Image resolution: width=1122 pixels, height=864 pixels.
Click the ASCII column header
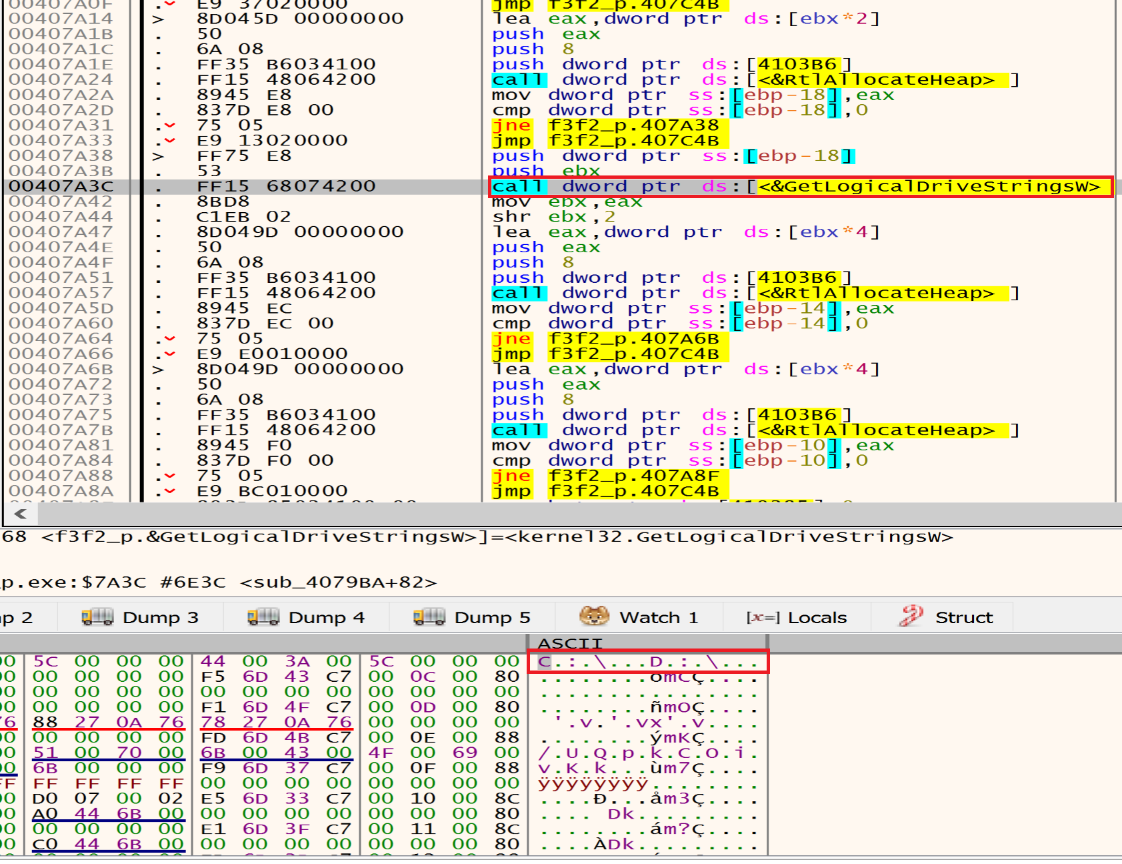pyautogui.click(x=570, y=643)
